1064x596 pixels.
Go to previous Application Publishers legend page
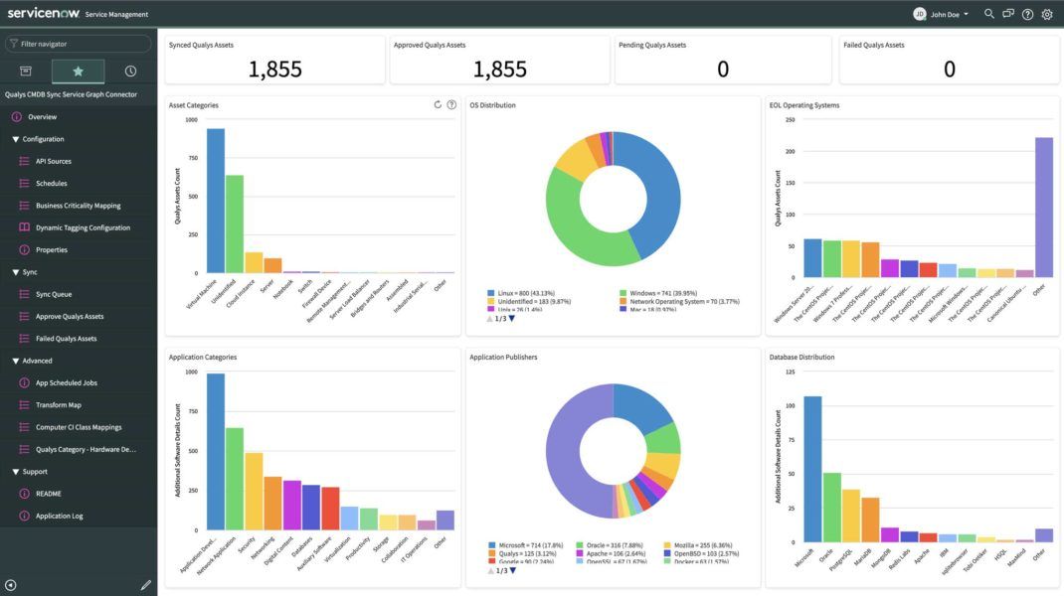[490, 571]
